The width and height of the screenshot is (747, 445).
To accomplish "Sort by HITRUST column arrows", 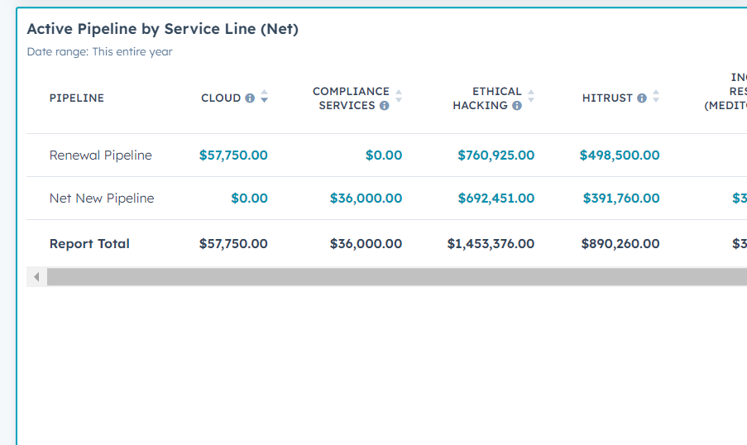I will (x=656, y=97).
